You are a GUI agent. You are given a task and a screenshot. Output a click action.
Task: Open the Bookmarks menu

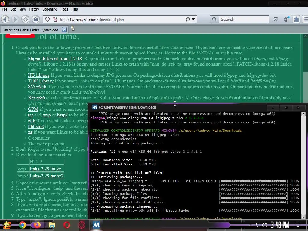50,9
